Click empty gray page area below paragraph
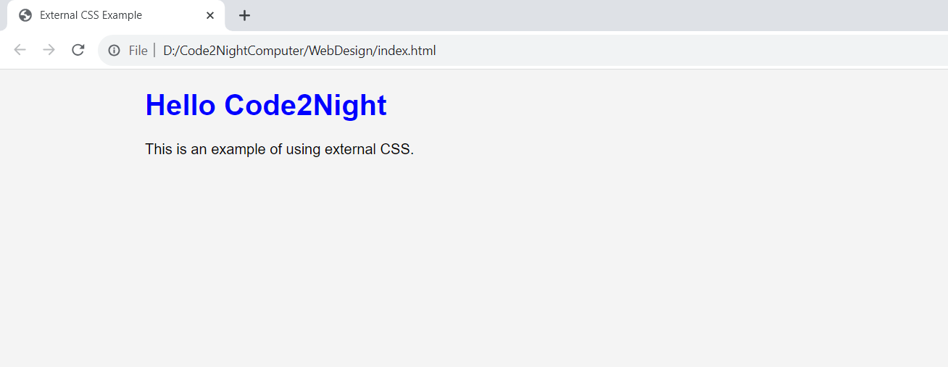 [x=474, y=268]
